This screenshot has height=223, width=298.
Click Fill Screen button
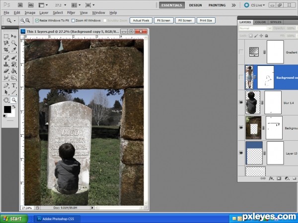[x=185, y=20]
